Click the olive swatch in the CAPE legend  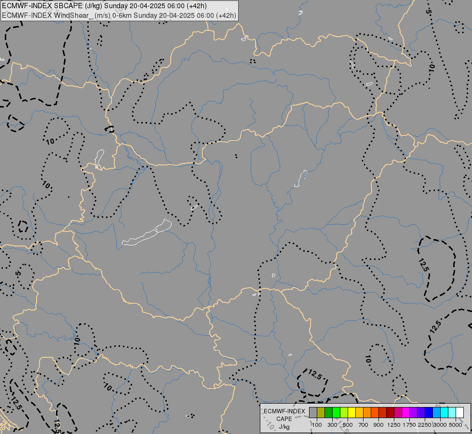click(x=321, y=412)
